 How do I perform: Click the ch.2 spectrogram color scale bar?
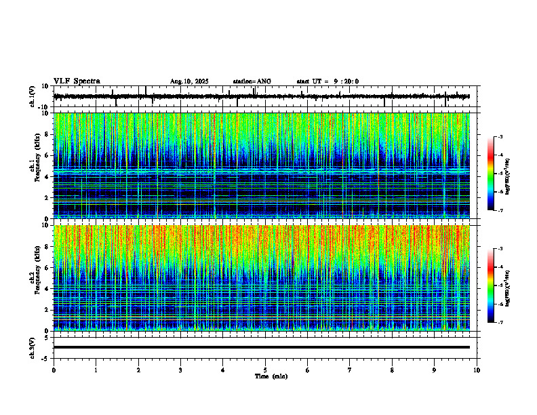491,285
